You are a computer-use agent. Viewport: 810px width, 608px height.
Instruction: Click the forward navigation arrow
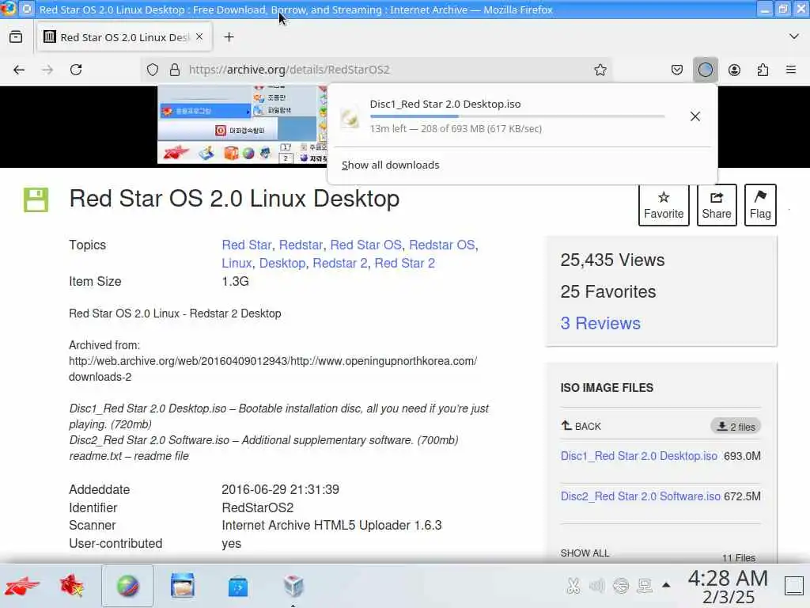(47, 70)
